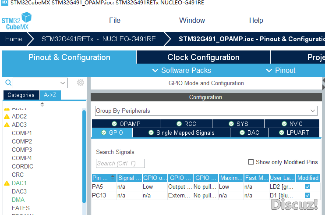The height and width of the screenshot is (215, 325).
Task: Select ADC2 in the peripheral list
Action: pyautogui.click(x=19, y=117)
